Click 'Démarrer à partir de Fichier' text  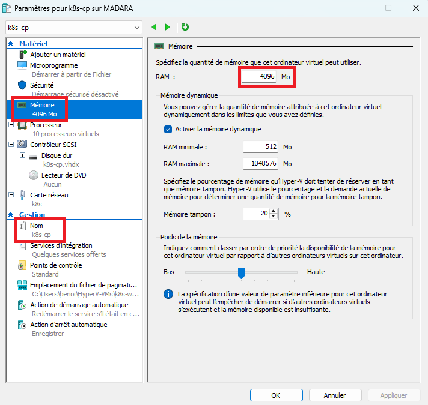pyautogui.click(x=72, y=74)
